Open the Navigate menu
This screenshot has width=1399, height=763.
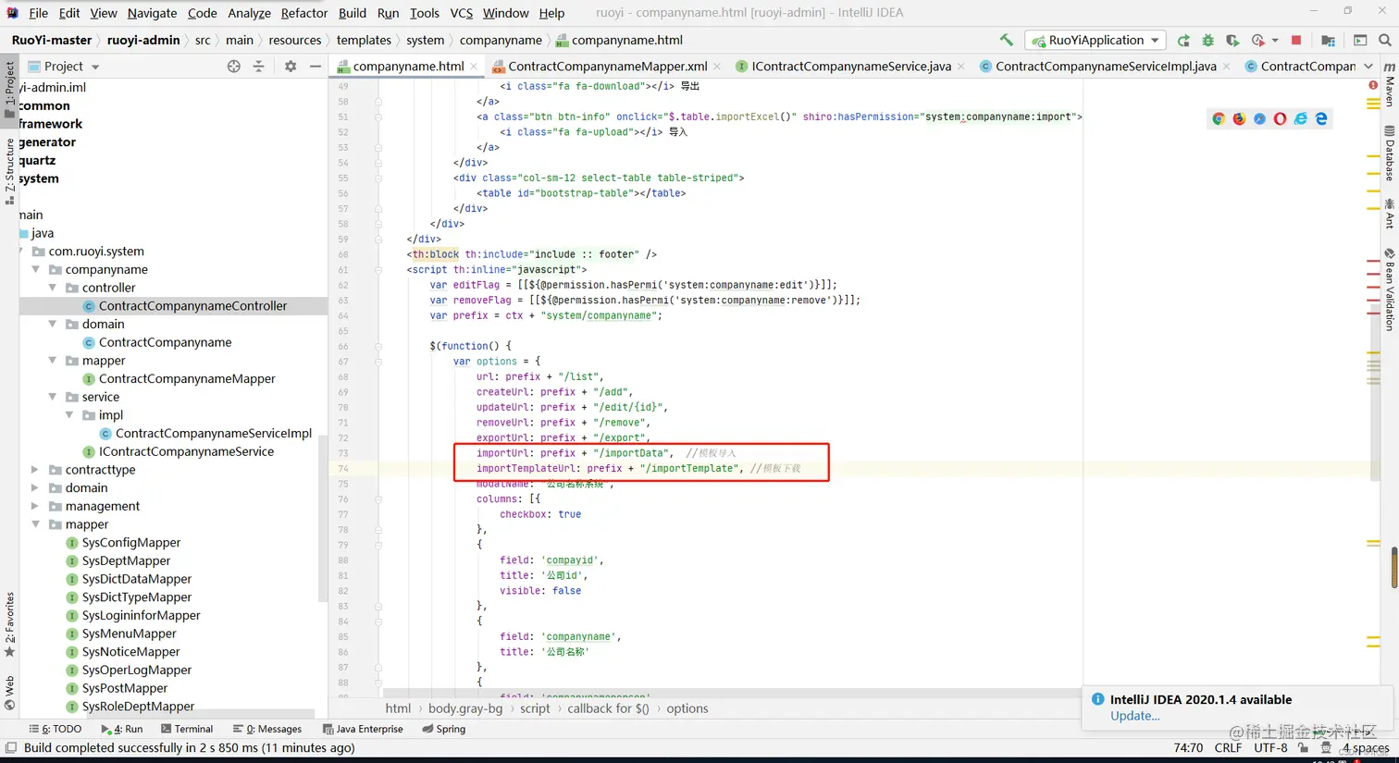152,13
